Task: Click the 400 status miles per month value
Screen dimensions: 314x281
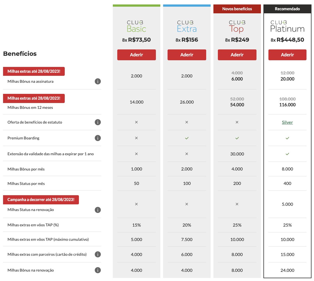Action: click(287, 183)
